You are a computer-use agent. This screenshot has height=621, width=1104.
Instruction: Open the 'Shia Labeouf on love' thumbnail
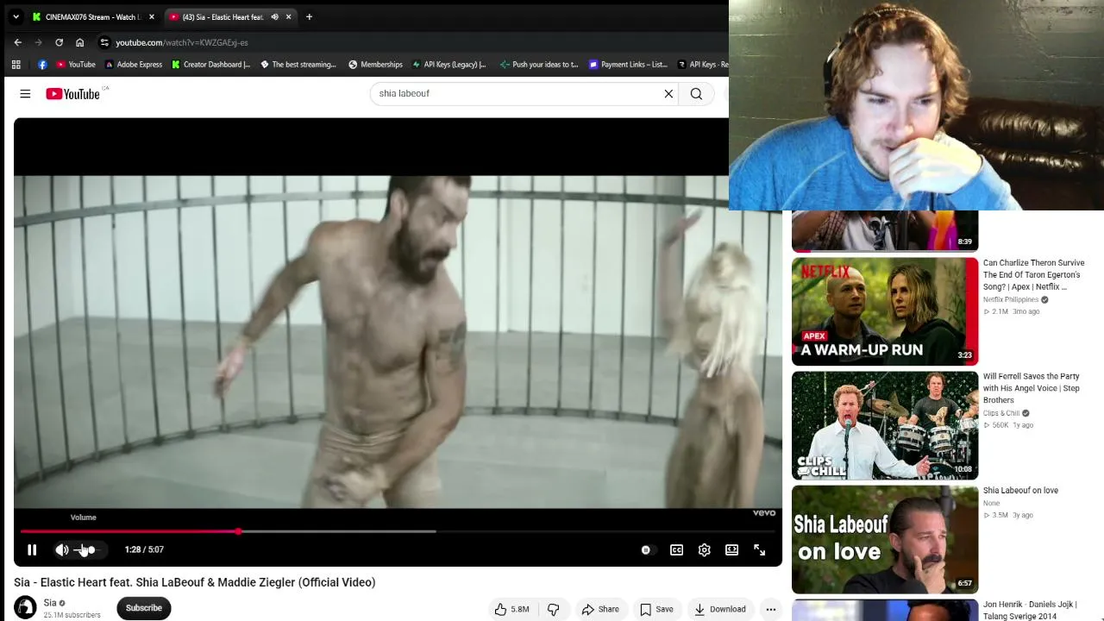pos(885,539)
